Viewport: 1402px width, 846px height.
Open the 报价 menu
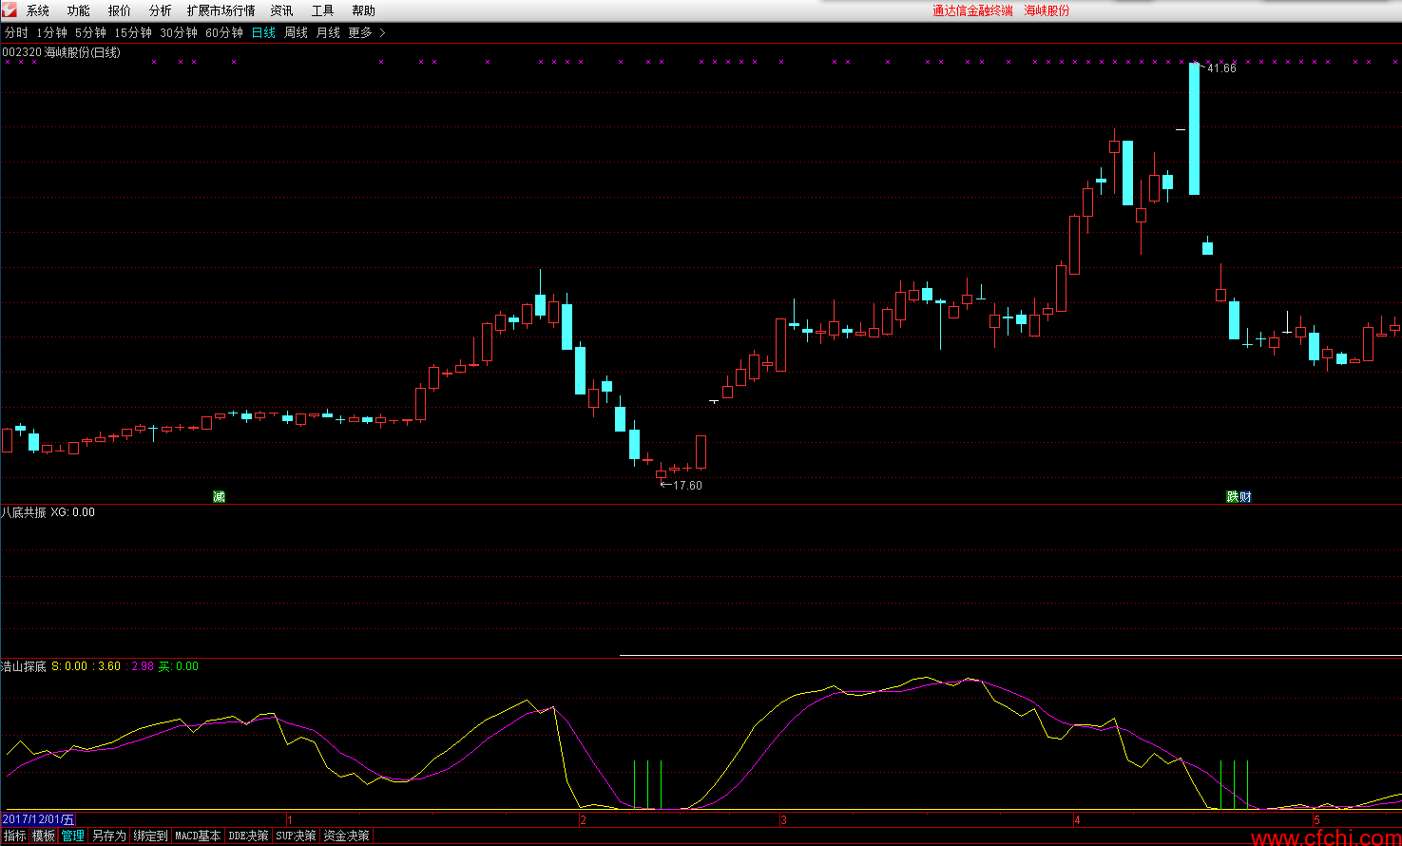pyautogui.click(x=120, y=10)
